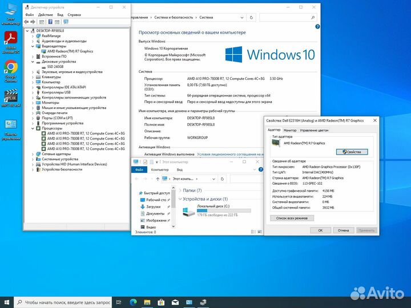Open the System window address history dropdown
Screen dimensions: 411x308
coord(241,18)
